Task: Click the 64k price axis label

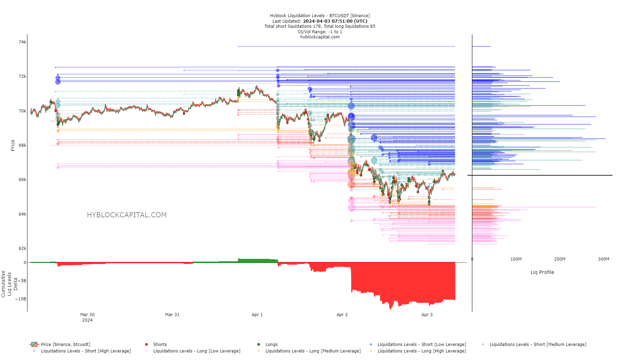Action: pyautogui.click(x=22, y=214)
